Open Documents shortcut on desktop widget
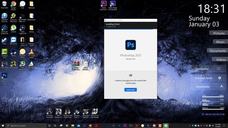This screenshot has width=228, height=128. [x=218, y=50]
